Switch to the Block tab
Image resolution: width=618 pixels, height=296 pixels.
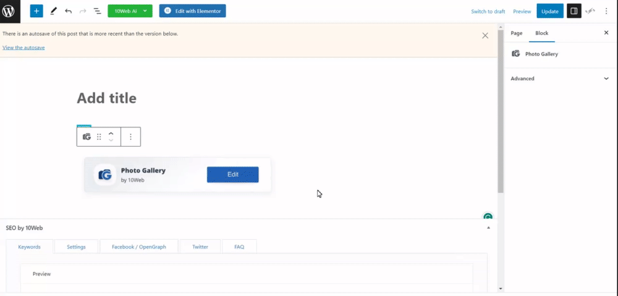click(x=541, y=33)
